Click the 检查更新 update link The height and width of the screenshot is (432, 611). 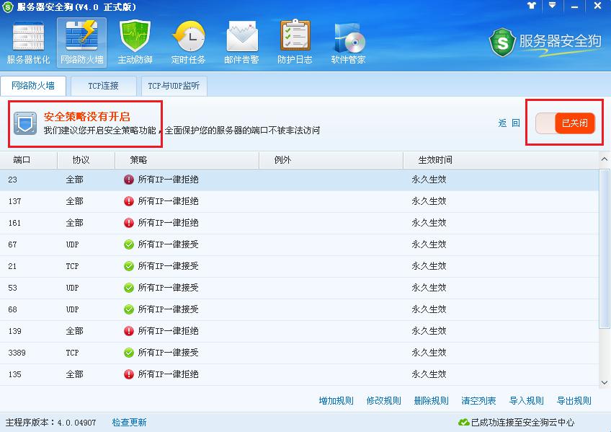pyautogui.click(x=128, y=422)
